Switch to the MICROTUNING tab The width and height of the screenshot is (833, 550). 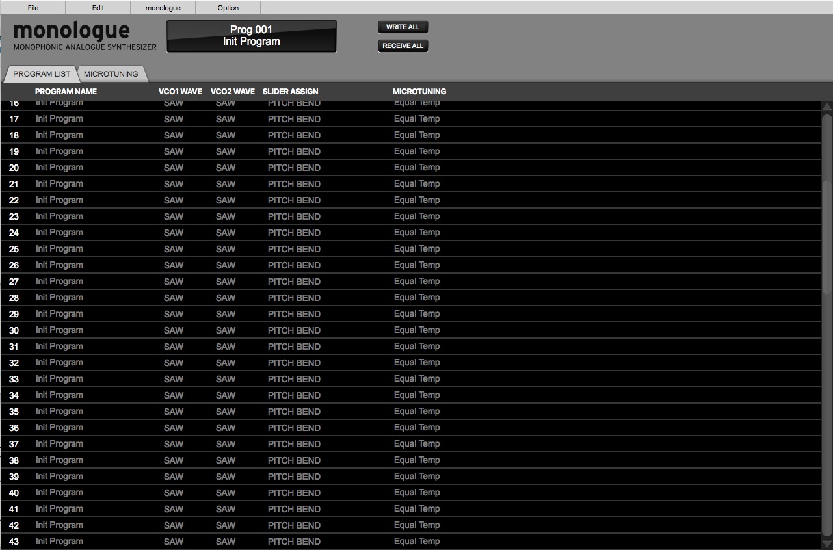(111, 74)
